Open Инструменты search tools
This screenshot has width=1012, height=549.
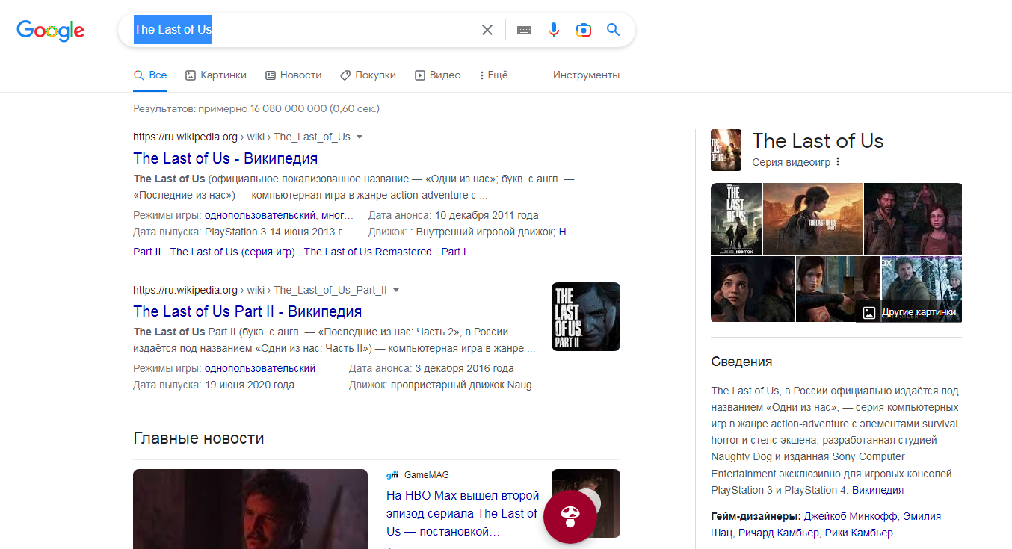pos(586,75)
